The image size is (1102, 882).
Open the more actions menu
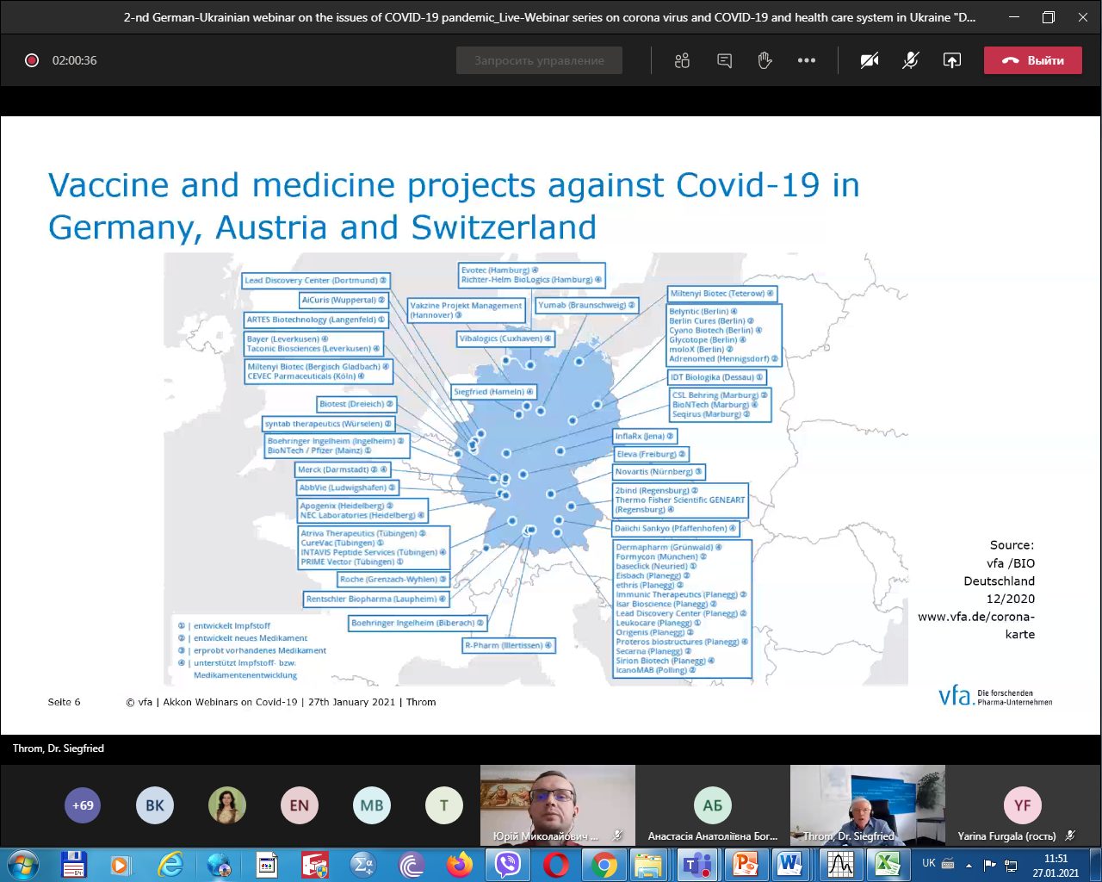pos(806,60)
